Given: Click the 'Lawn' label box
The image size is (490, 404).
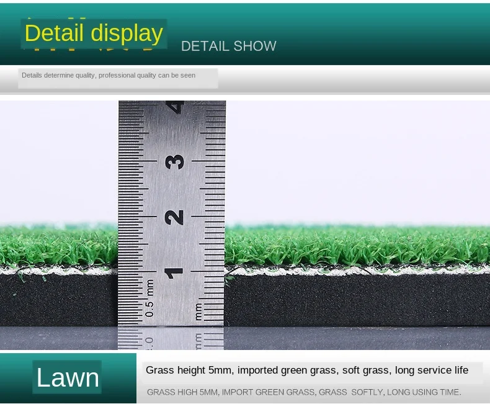Looking at the screenshot, I should click(67, 377).
